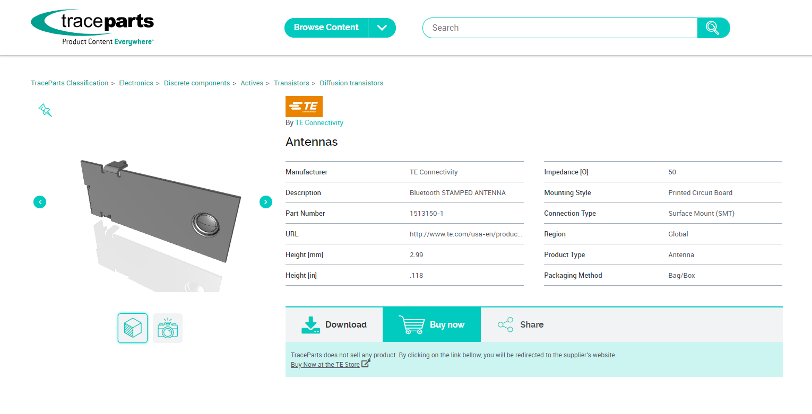The image size is (812, 414).
Task: Click the product URL value http://www.te.com
Action: (466, 234)
